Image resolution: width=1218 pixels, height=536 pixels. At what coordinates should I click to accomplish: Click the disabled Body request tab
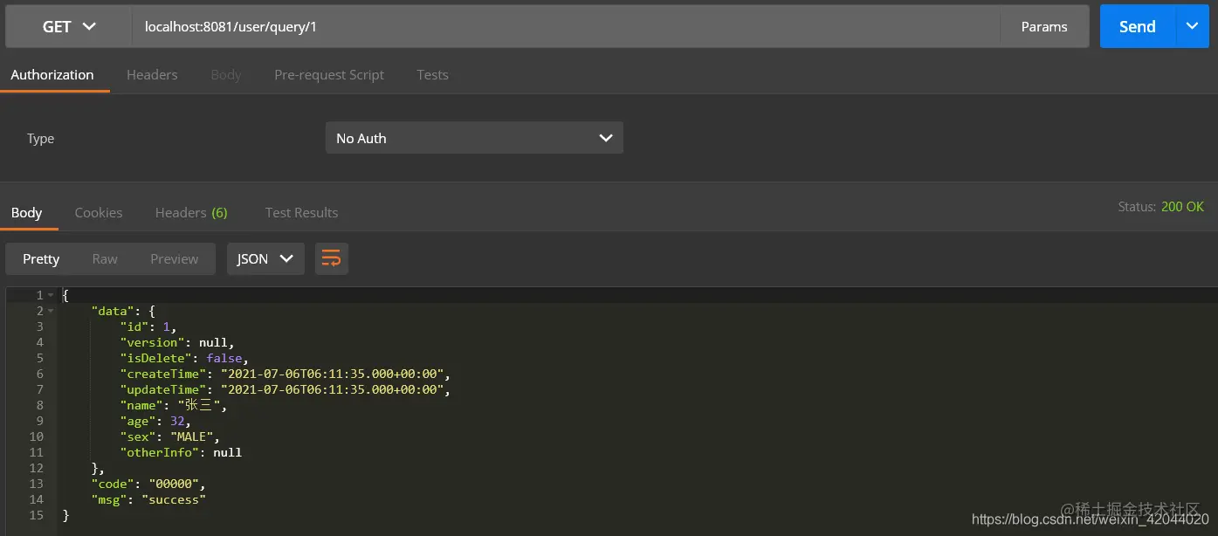[225, 75]
